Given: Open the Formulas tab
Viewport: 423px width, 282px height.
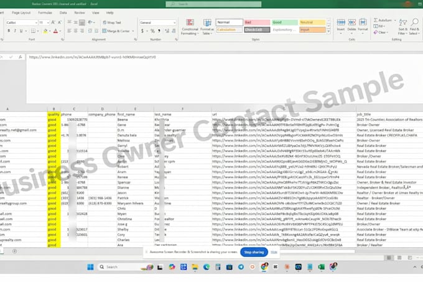Looking at the screenshot, I should click(x=45, y=12).
